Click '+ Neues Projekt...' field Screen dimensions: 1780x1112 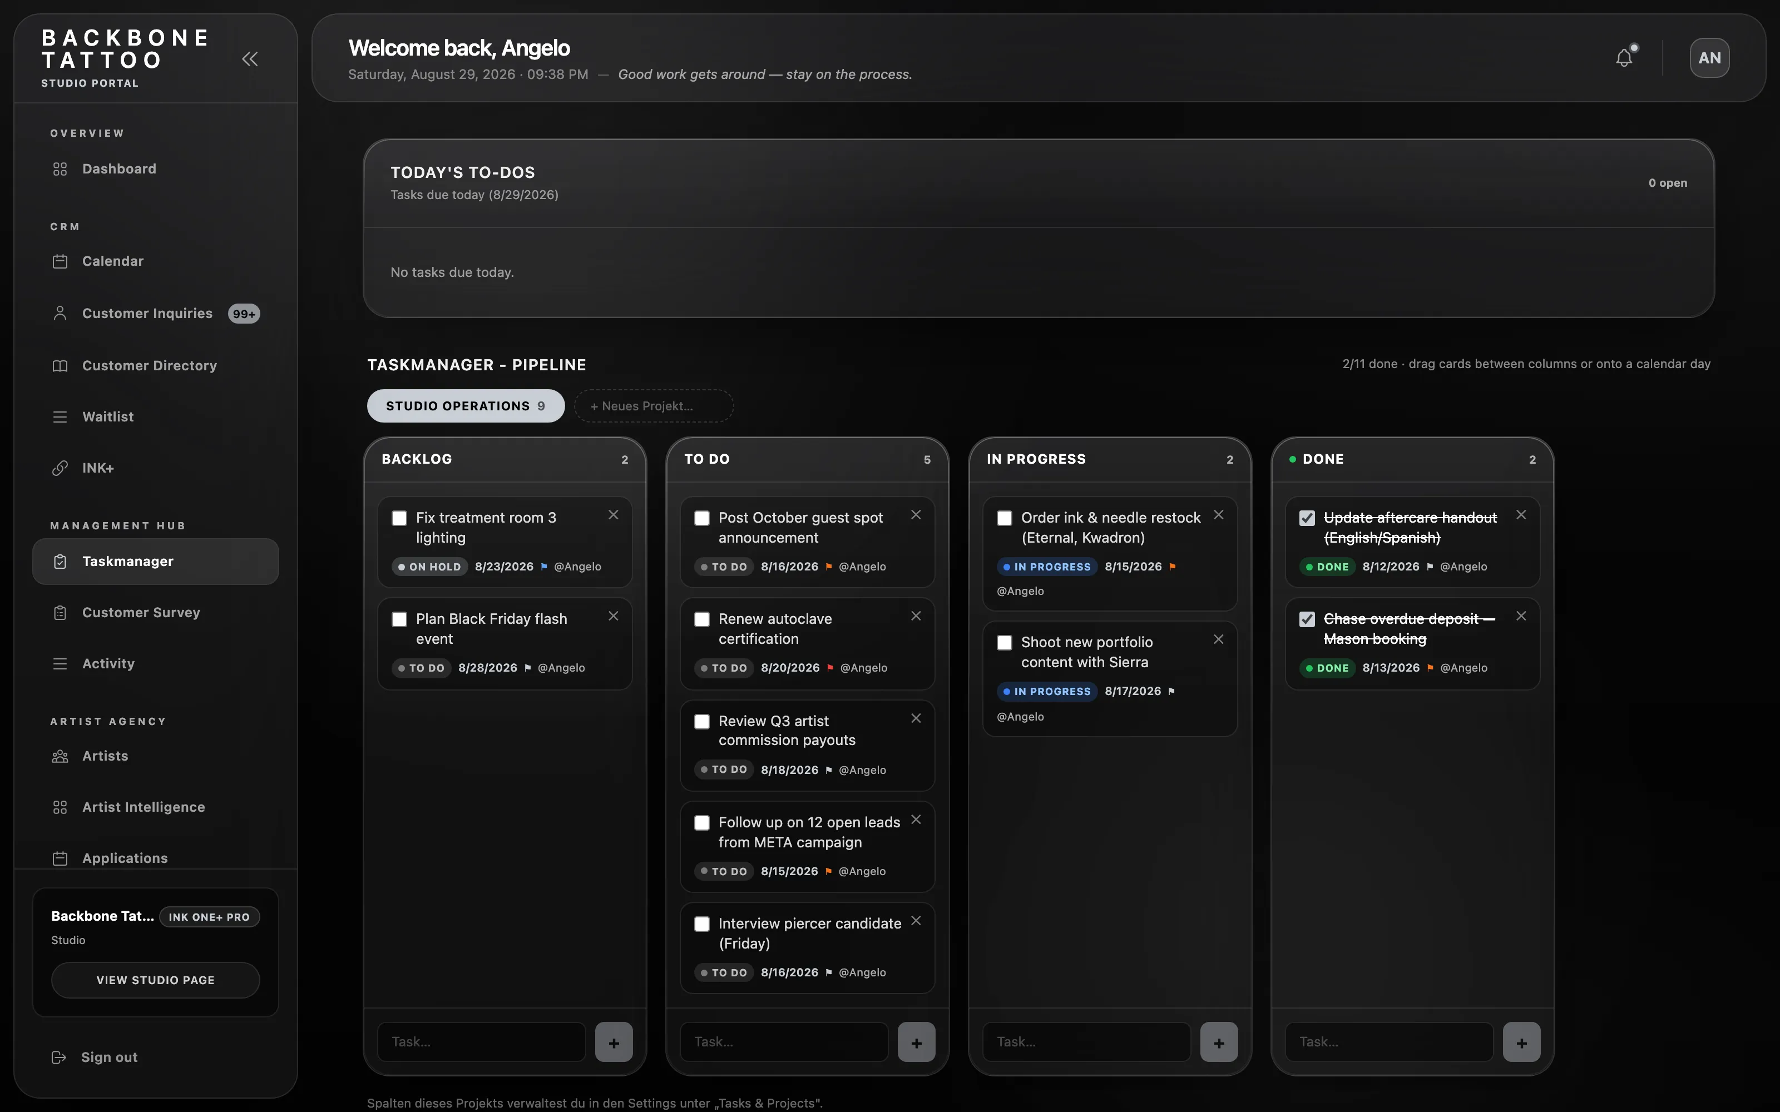point(654,406)
